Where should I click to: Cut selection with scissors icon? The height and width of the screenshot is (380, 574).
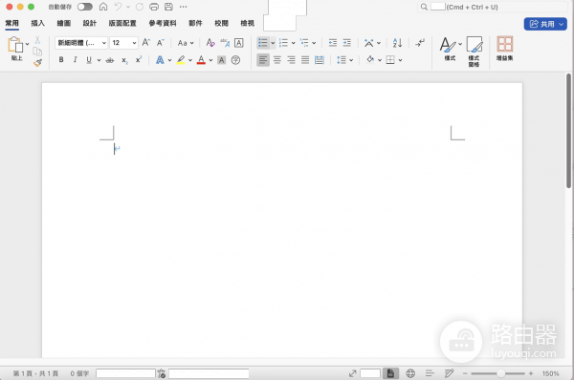[37, 40]
